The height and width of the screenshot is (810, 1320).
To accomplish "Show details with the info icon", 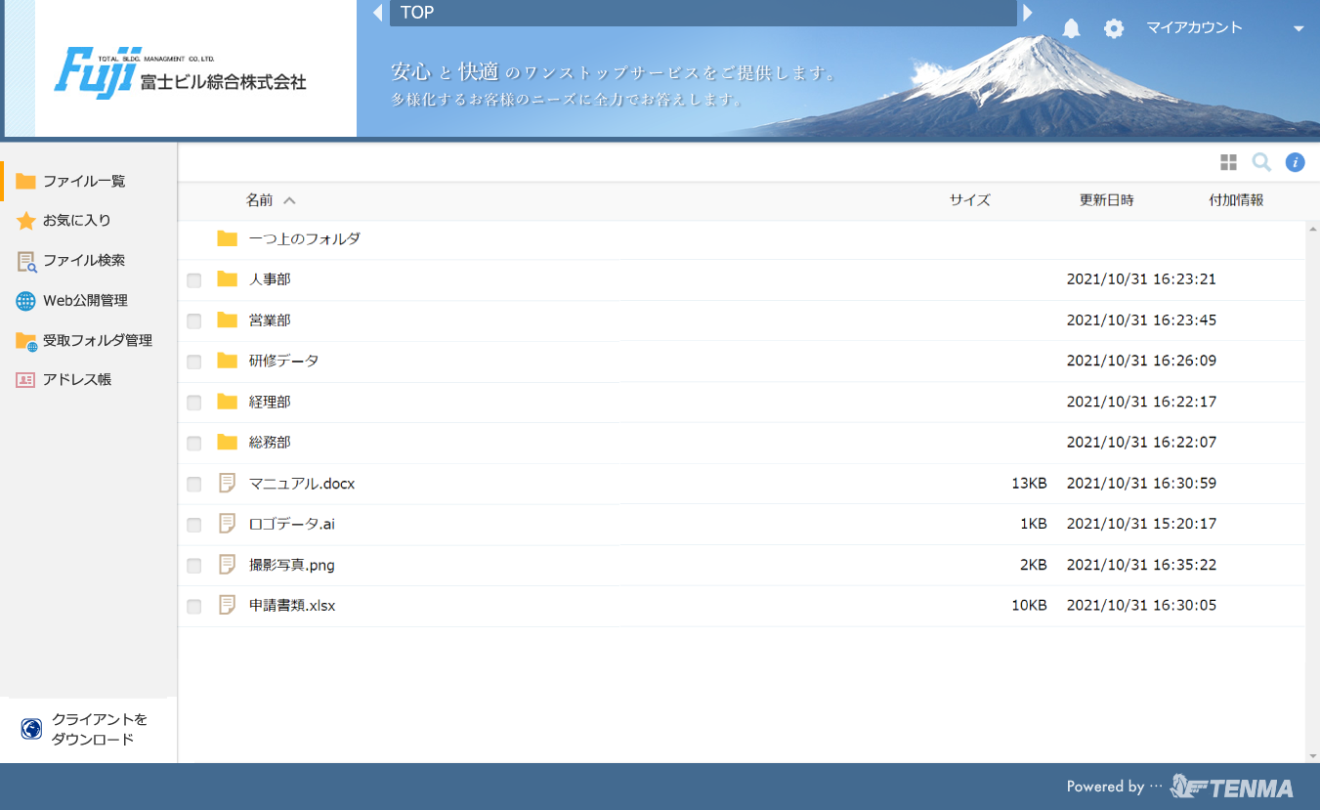I will (1295, 162).
